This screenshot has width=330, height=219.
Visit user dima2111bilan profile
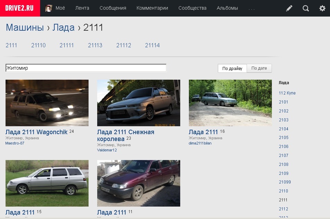click(x=200, y=143)
